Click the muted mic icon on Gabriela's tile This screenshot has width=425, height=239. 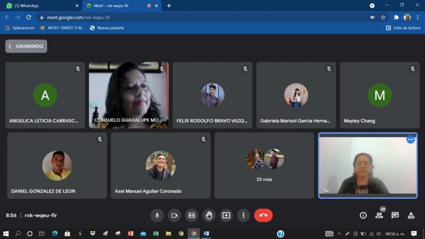pyautogui.click(x=329, y=69)
